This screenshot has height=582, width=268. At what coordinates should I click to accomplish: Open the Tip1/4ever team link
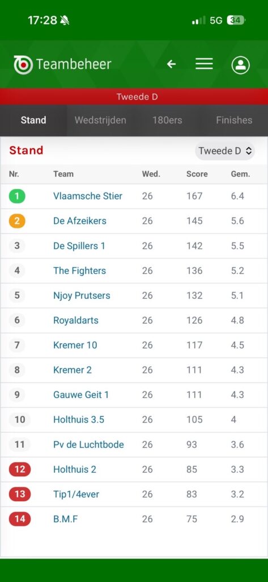pos(76,494)
